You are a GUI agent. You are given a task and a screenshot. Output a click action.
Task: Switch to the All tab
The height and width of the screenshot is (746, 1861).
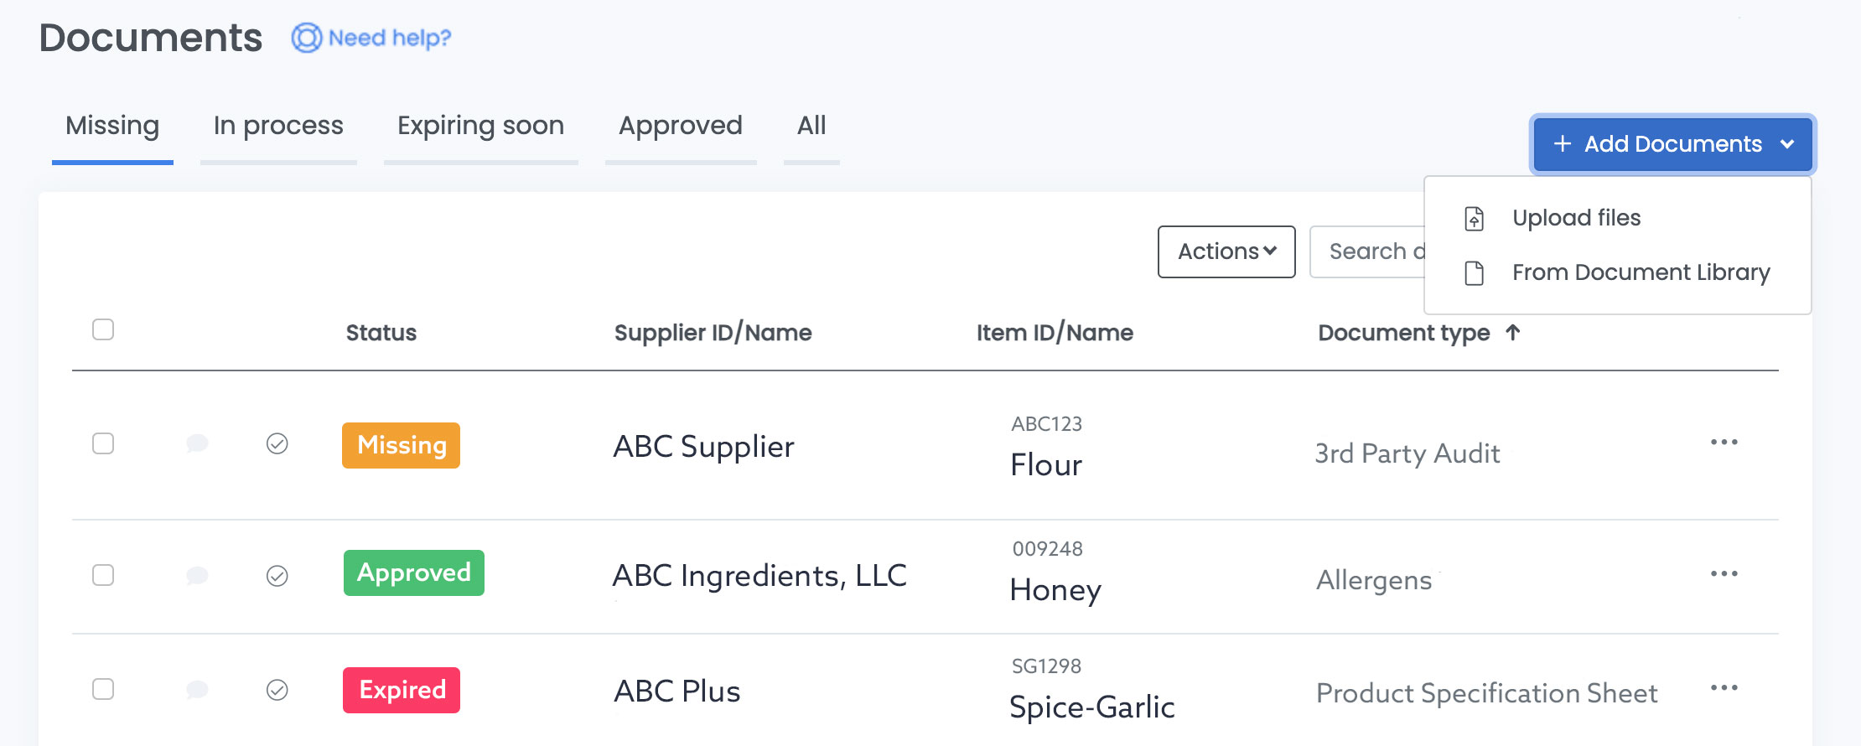pyautogui.click(x=810, y=126)
